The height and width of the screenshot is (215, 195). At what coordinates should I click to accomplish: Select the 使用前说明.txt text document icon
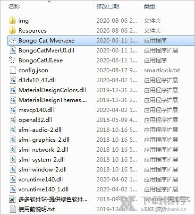click(13, 209)
